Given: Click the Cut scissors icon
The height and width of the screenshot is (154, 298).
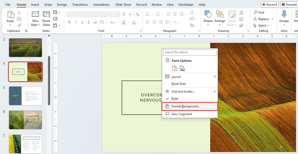Looking at the screenshot, I should click(19, 13).
